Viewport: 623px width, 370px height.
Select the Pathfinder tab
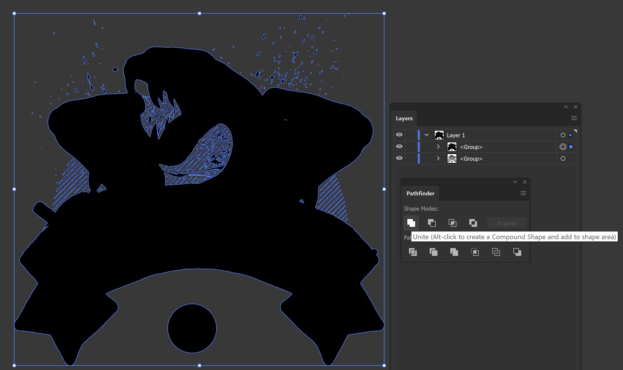(420, 193)
